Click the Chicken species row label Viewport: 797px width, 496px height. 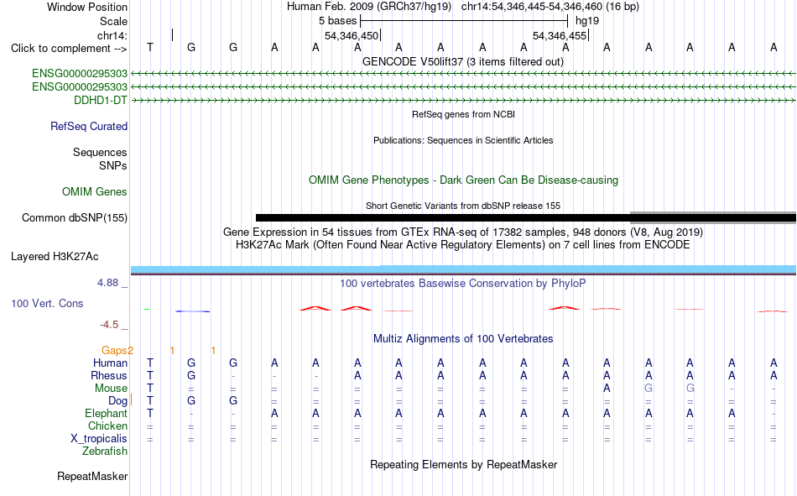(107, 426)
